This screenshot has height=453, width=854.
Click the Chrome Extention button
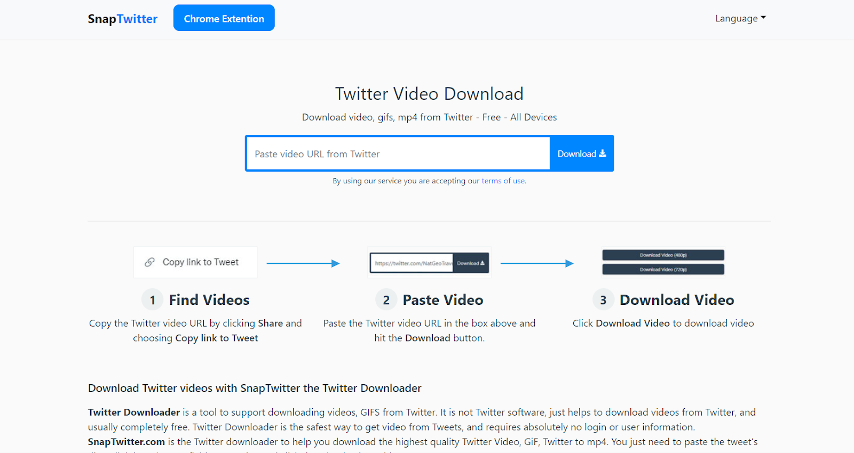(224, 18)
